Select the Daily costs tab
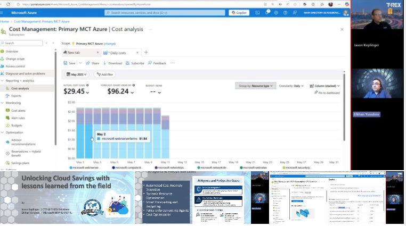Screen dimensions: 406x226 coord(118,53)
